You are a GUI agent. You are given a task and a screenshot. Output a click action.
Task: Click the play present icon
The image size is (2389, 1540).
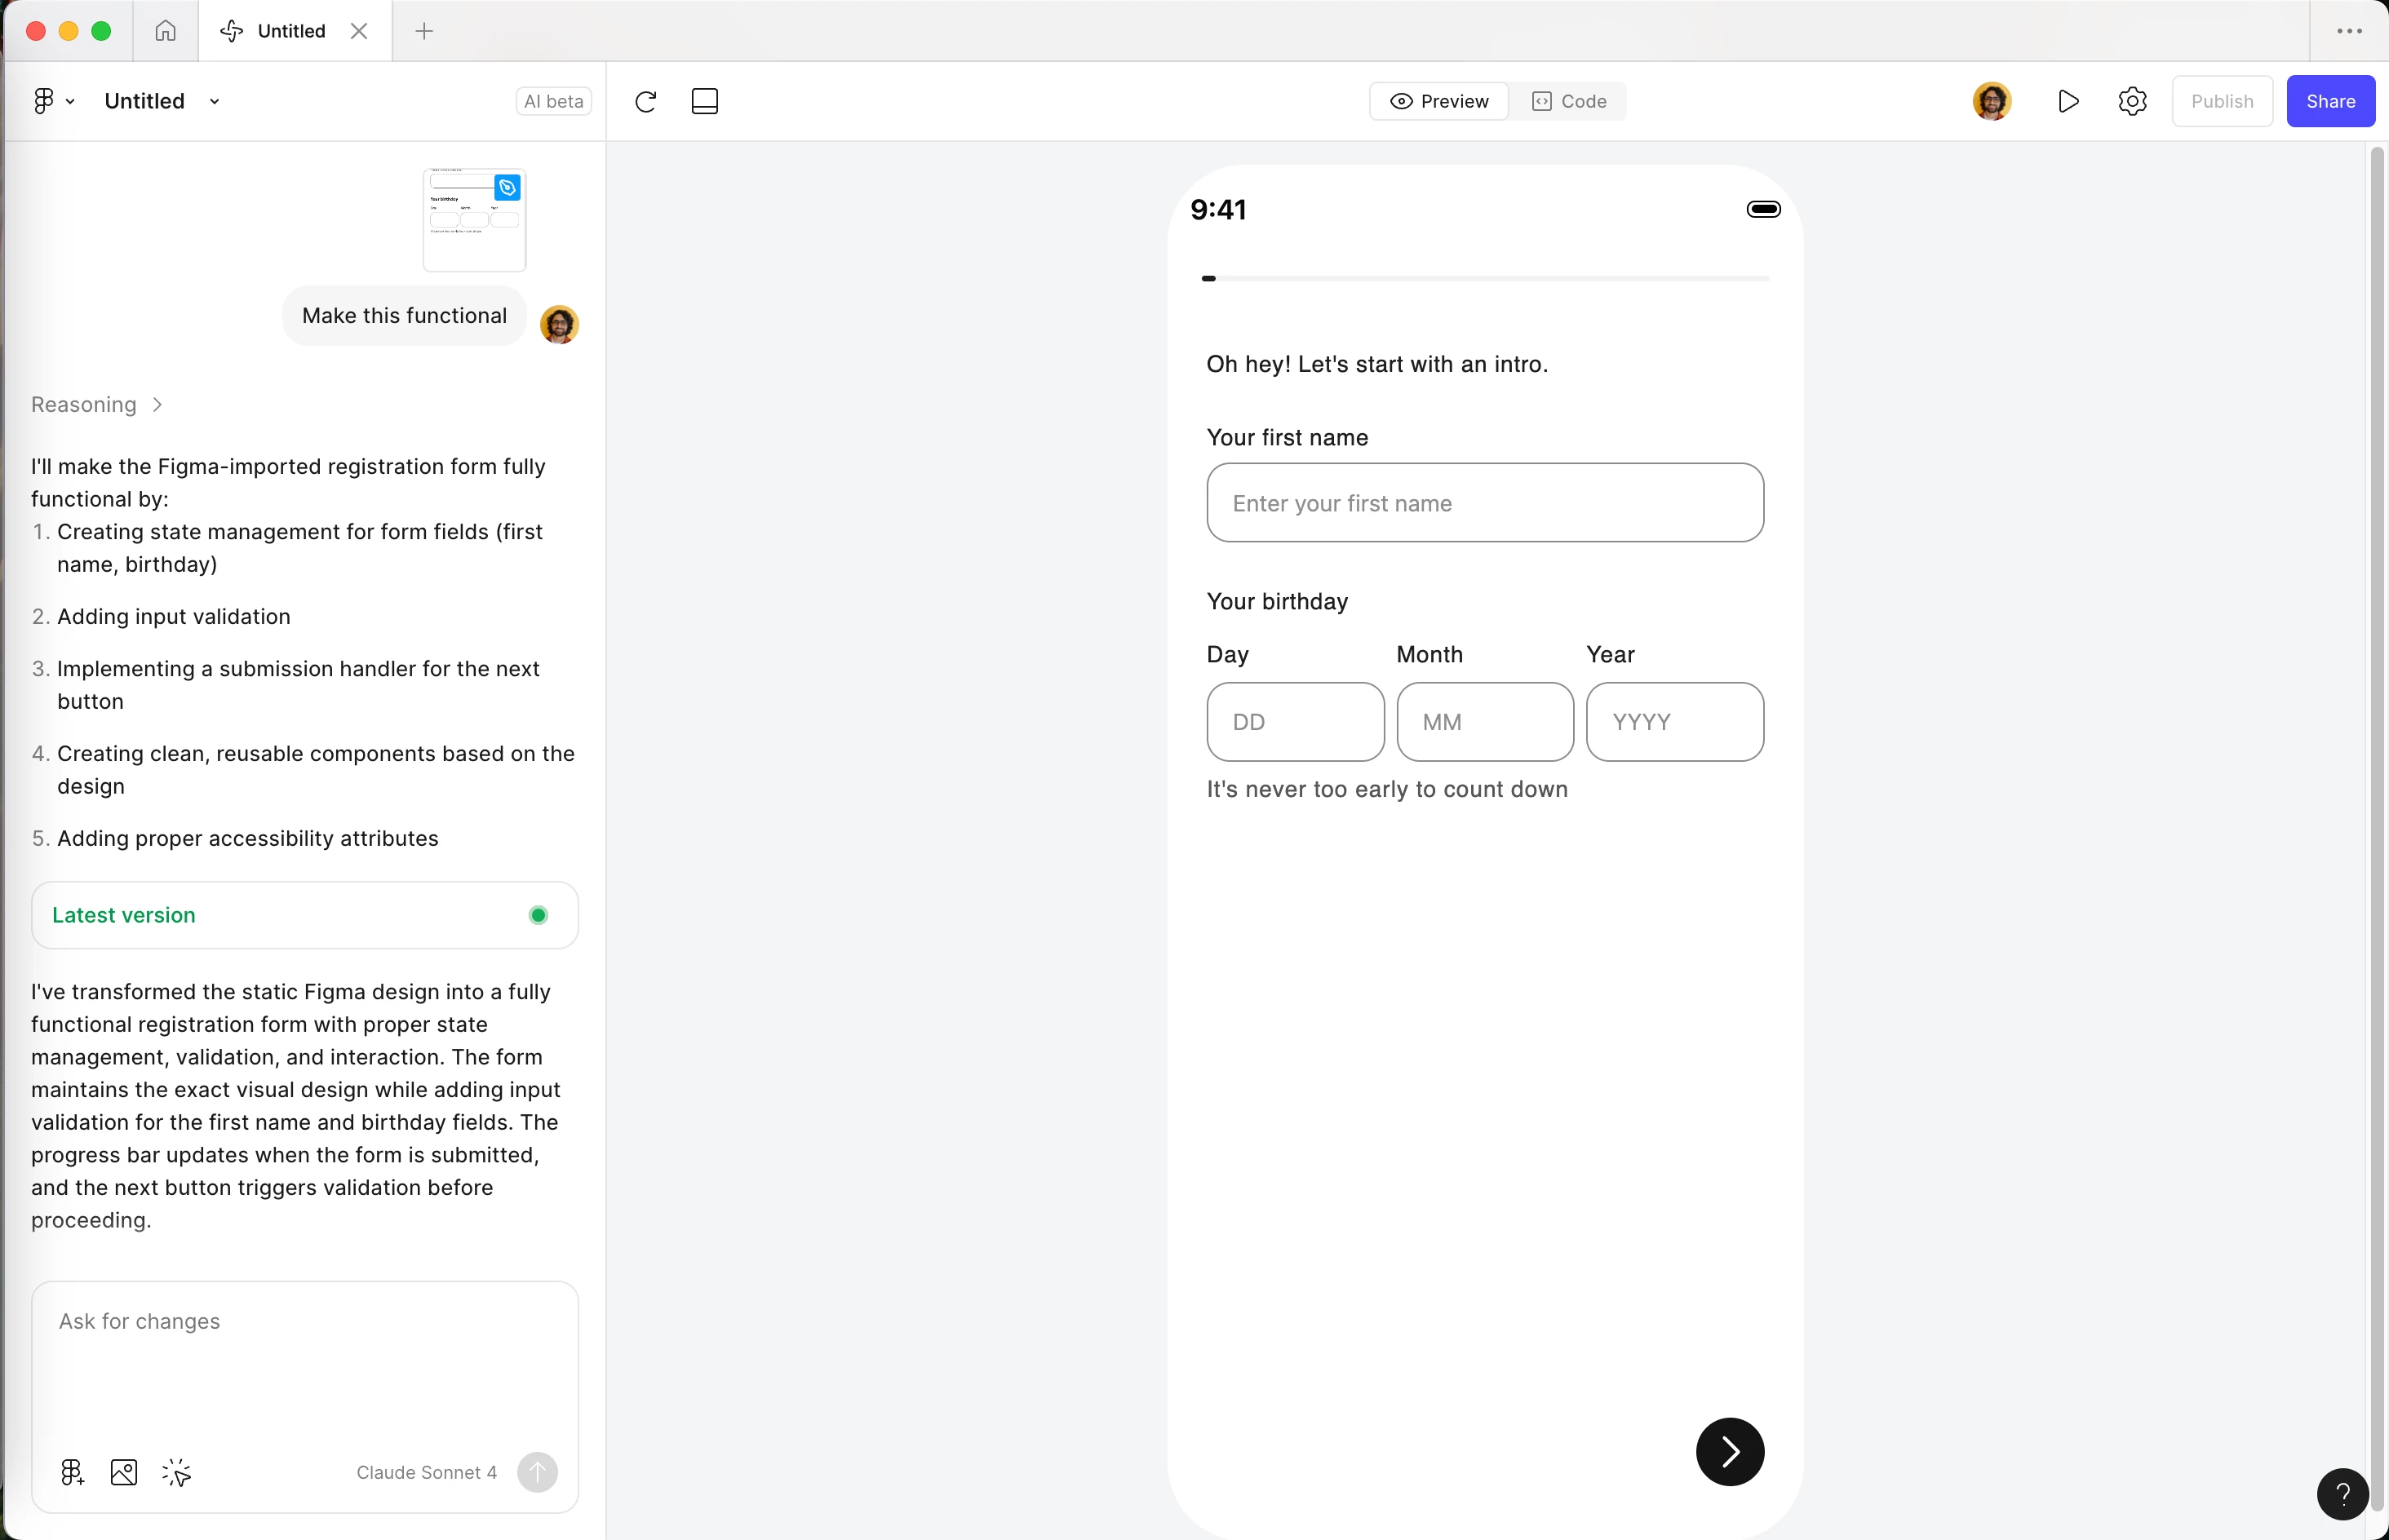point(2068,101)
